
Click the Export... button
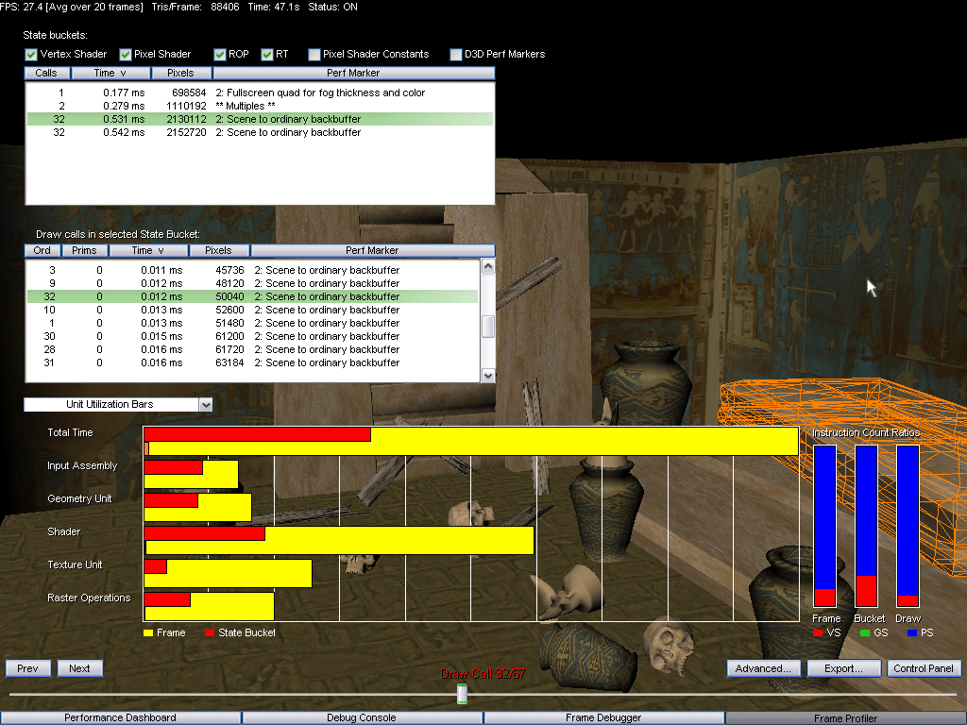click(x=843, y=668)
